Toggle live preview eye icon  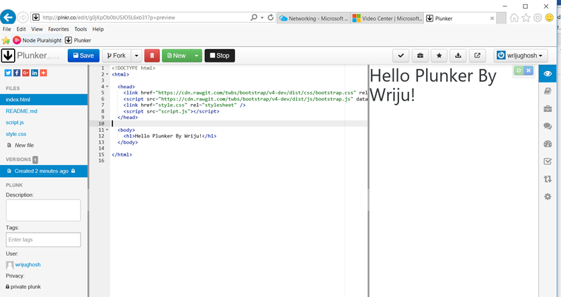click(548, 74)
